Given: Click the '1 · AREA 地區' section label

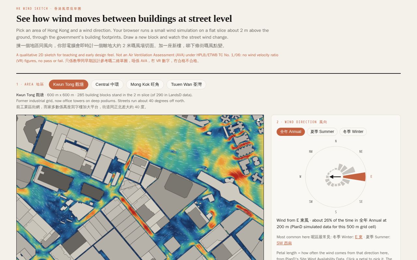Looking at the screenshot, I should [x=30, y=84].
